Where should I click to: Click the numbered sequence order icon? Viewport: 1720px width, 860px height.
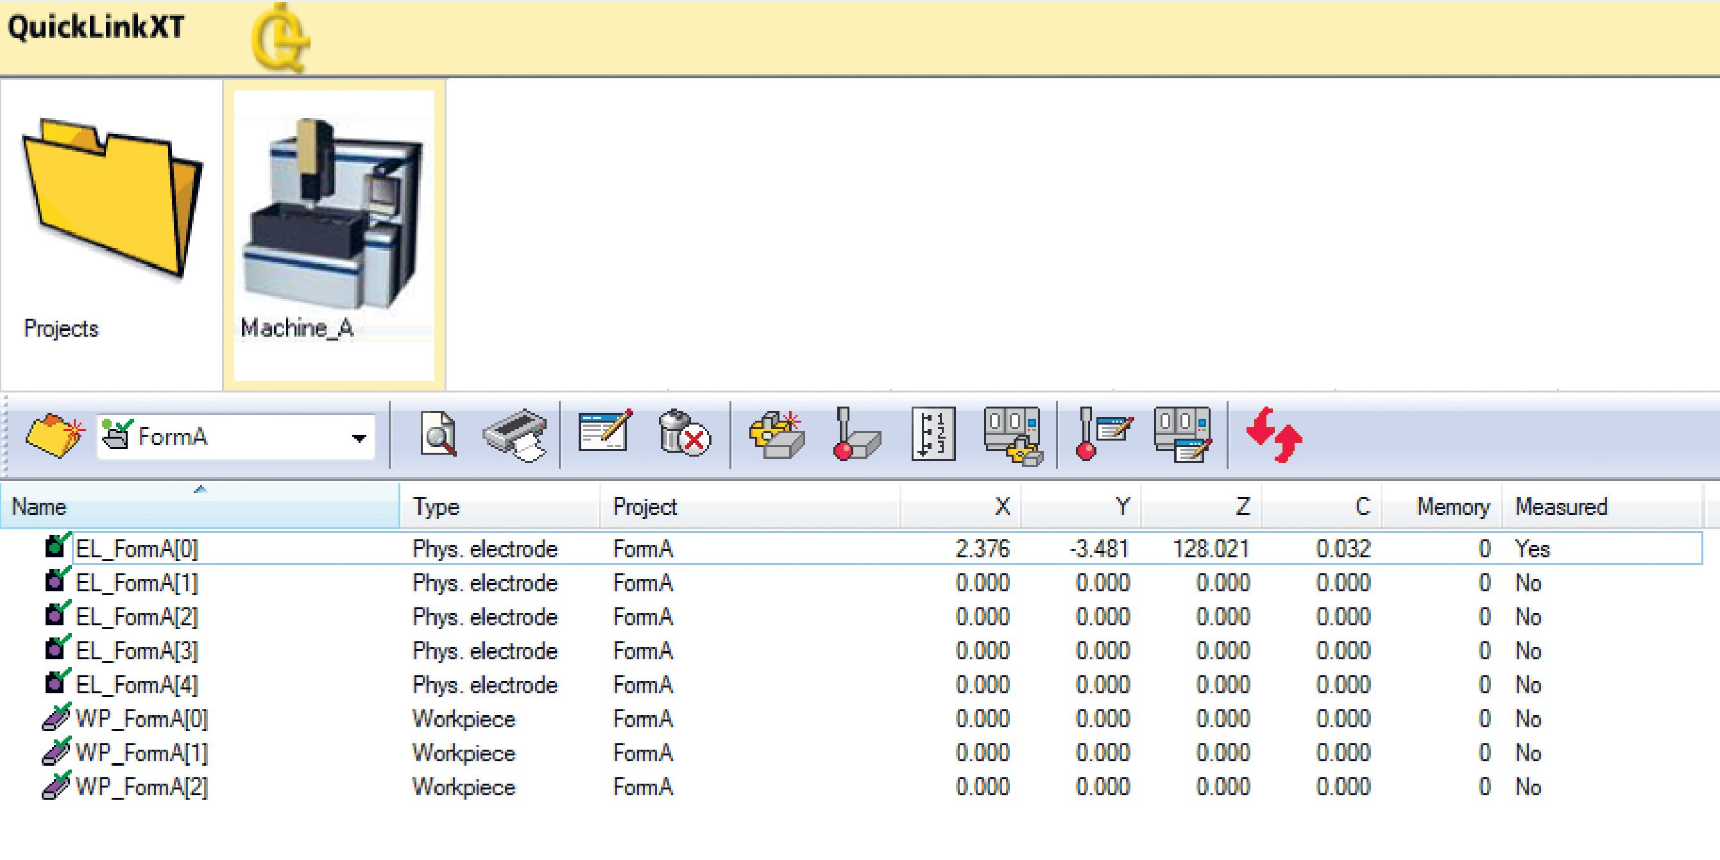coord(933,435)
